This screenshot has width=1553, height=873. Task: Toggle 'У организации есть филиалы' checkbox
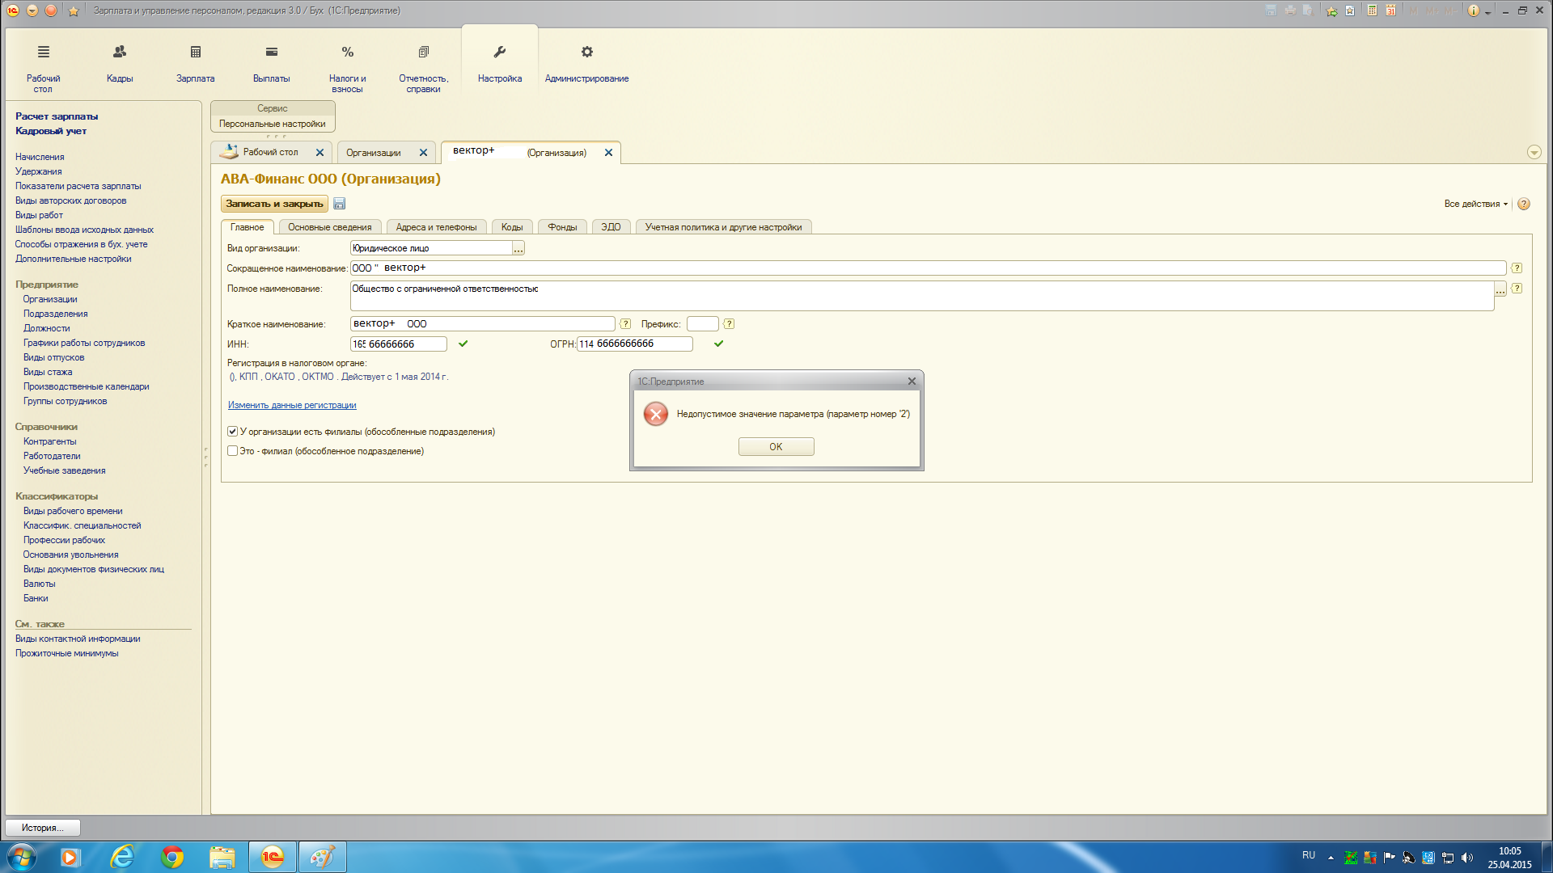click(x=233, y=432)
